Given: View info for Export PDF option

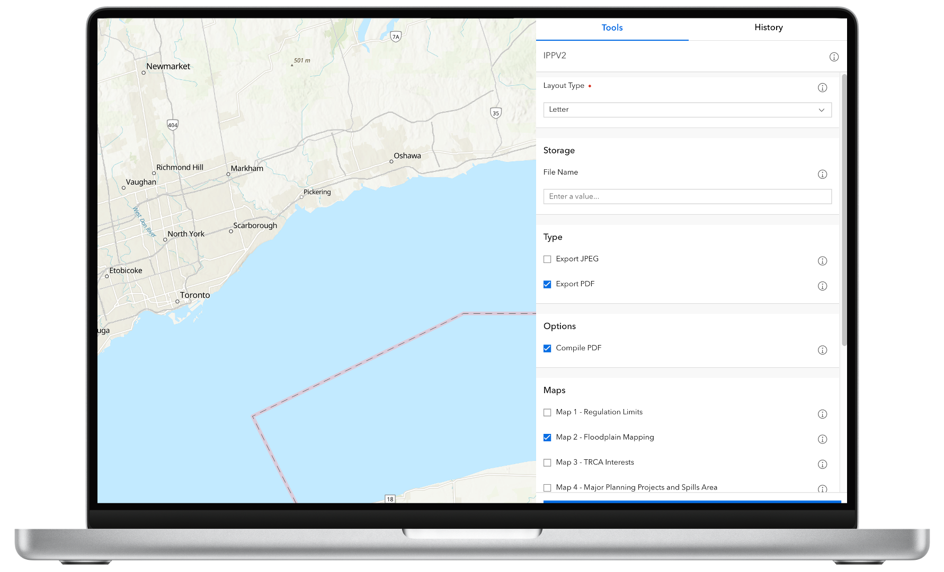Looking at the screenshot, I should (x=823, y=286).
